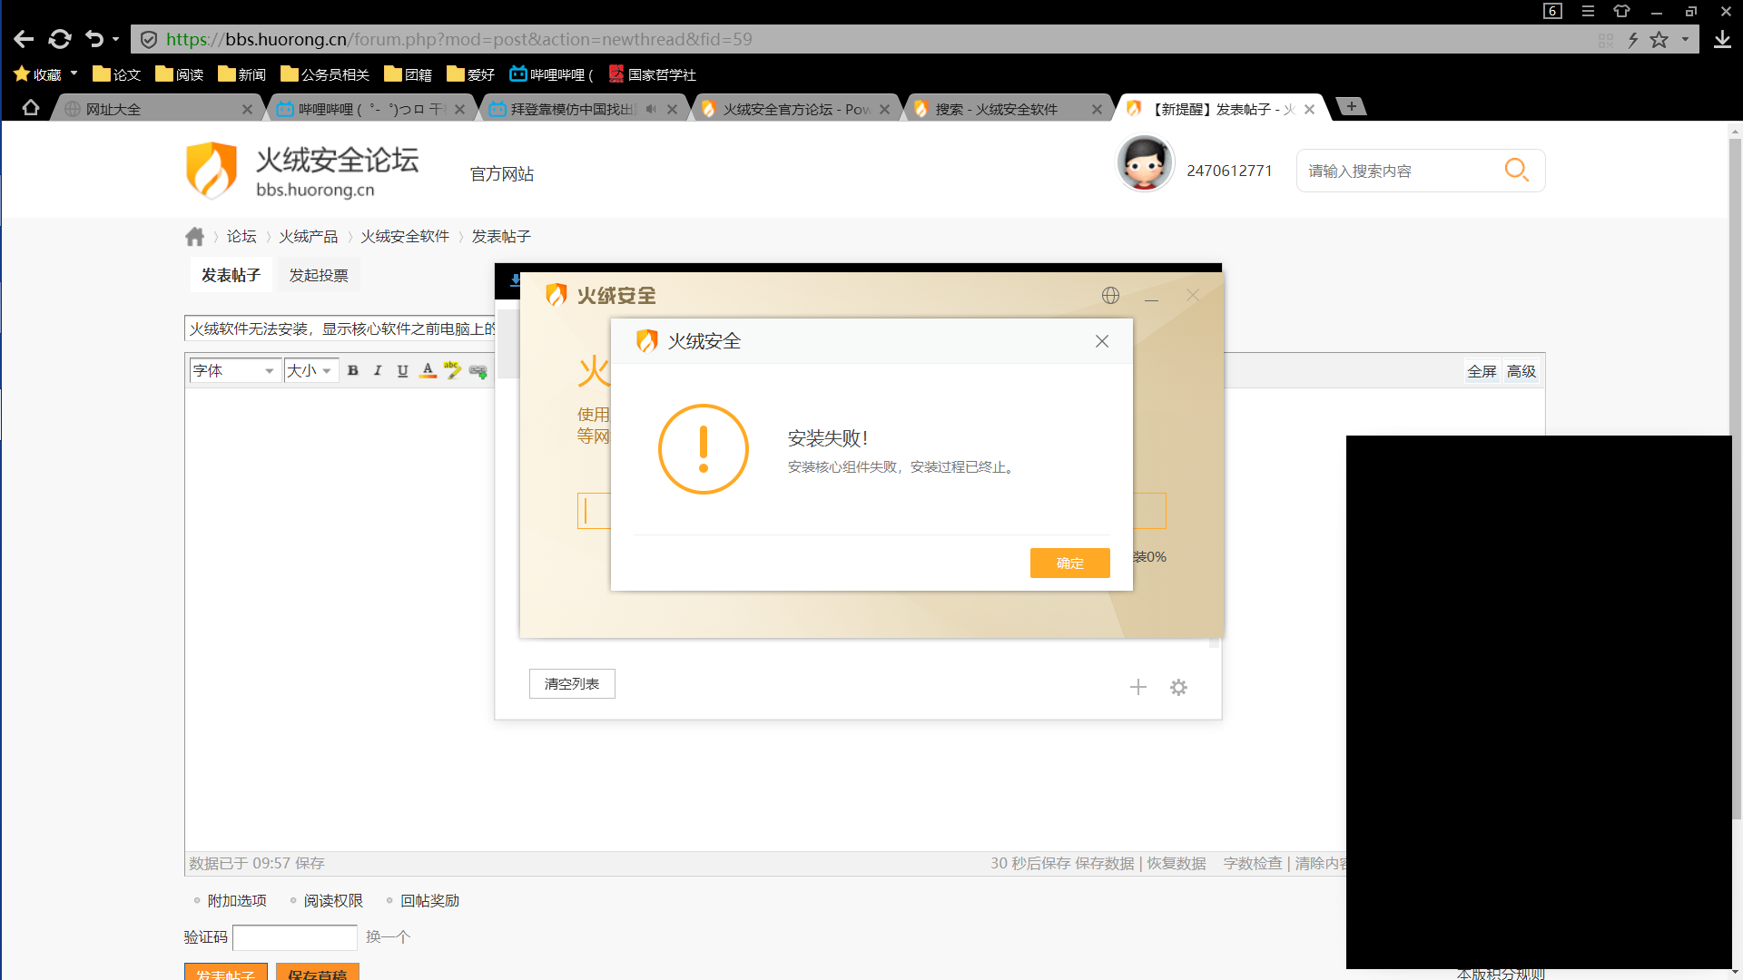
Task: Reload the page with the refresh icon
Action: pos(60,39)
